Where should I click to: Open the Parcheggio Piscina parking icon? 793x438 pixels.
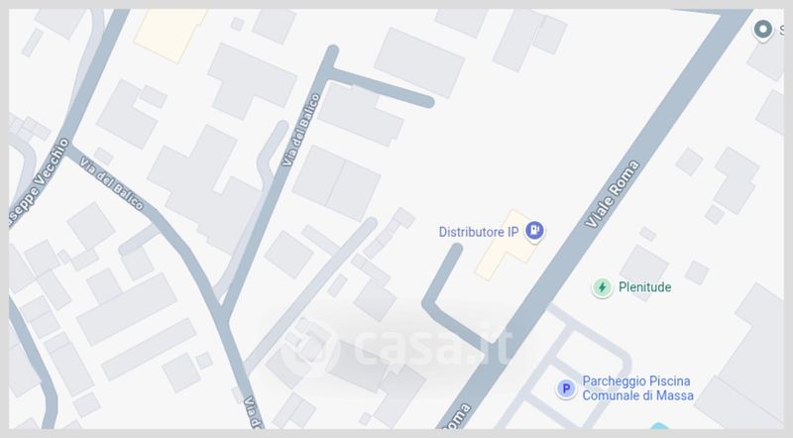tap(566, 388)
